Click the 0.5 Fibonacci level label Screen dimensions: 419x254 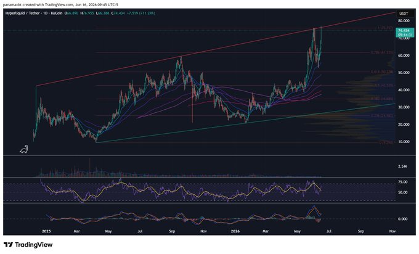(384, 85)
